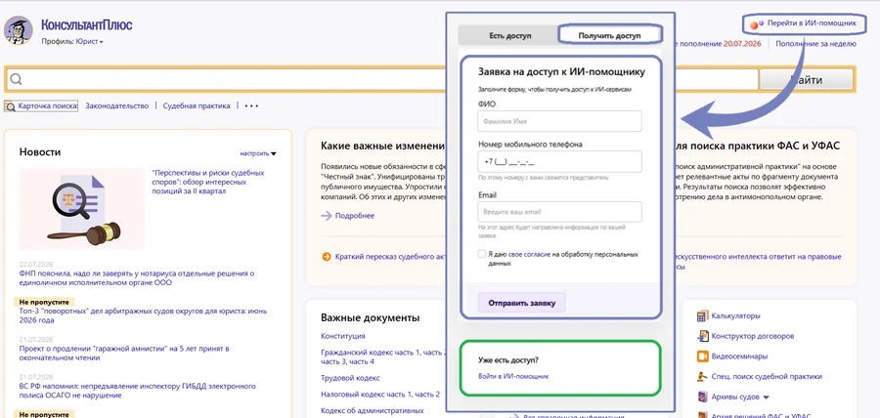Image resolution: width=880 pixels, height=418 pixels.
Task: Click the ИИ-помощник colored orb icon
Action: [757, 23]
